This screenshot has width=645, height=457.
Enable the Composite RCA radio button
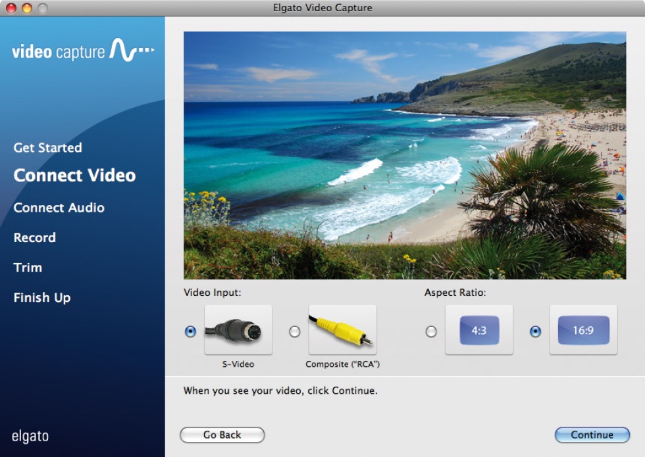[x=295, y=331]
